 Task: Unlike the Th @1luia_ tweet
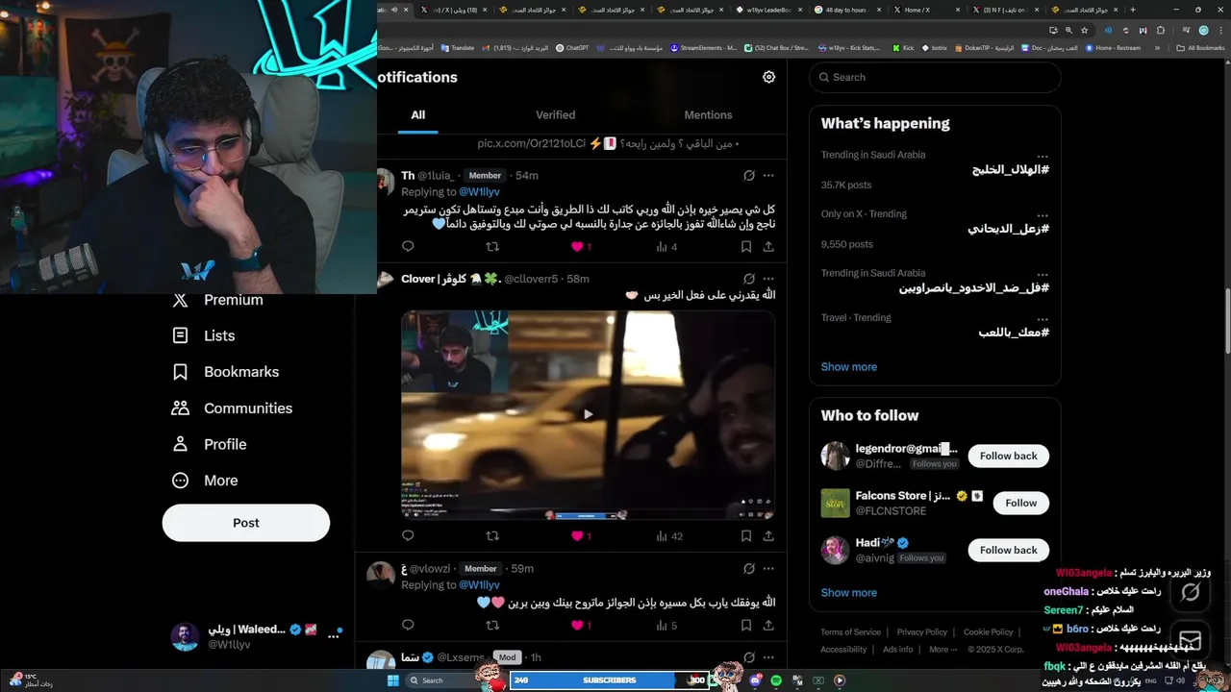(577, 247)
